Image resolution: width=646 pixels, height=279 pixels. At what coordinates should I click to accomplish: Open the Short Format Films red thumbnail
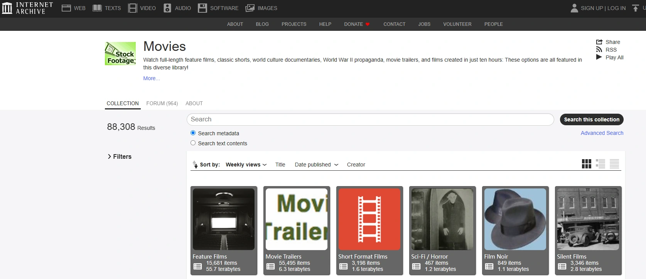click(369, 219)
